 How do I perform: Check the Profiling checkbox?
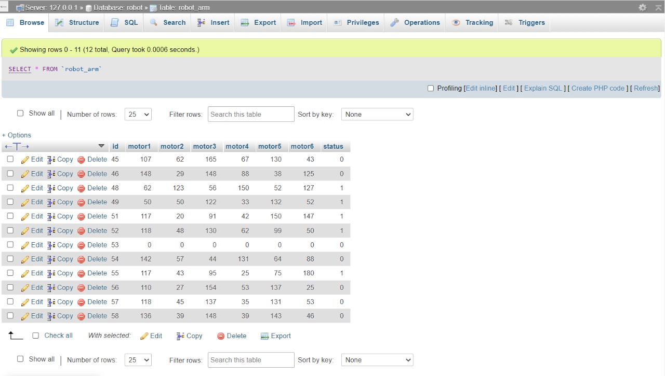(431, 88)
